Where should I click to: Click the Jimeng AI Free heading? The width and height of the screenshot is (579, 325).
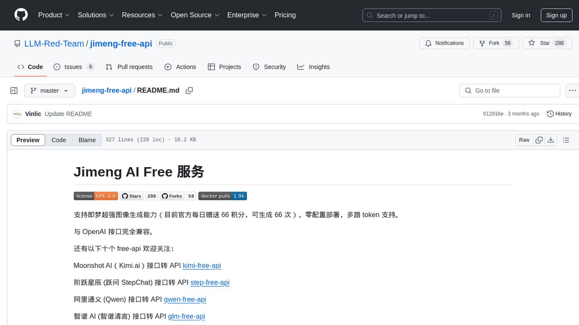click(139, 171)
